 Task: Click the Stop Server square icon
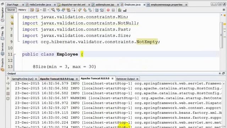click(8, 94)
